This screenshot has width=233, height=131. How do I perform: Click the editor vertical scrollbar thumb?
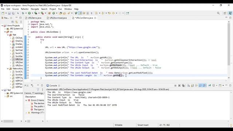pos(229,44)
